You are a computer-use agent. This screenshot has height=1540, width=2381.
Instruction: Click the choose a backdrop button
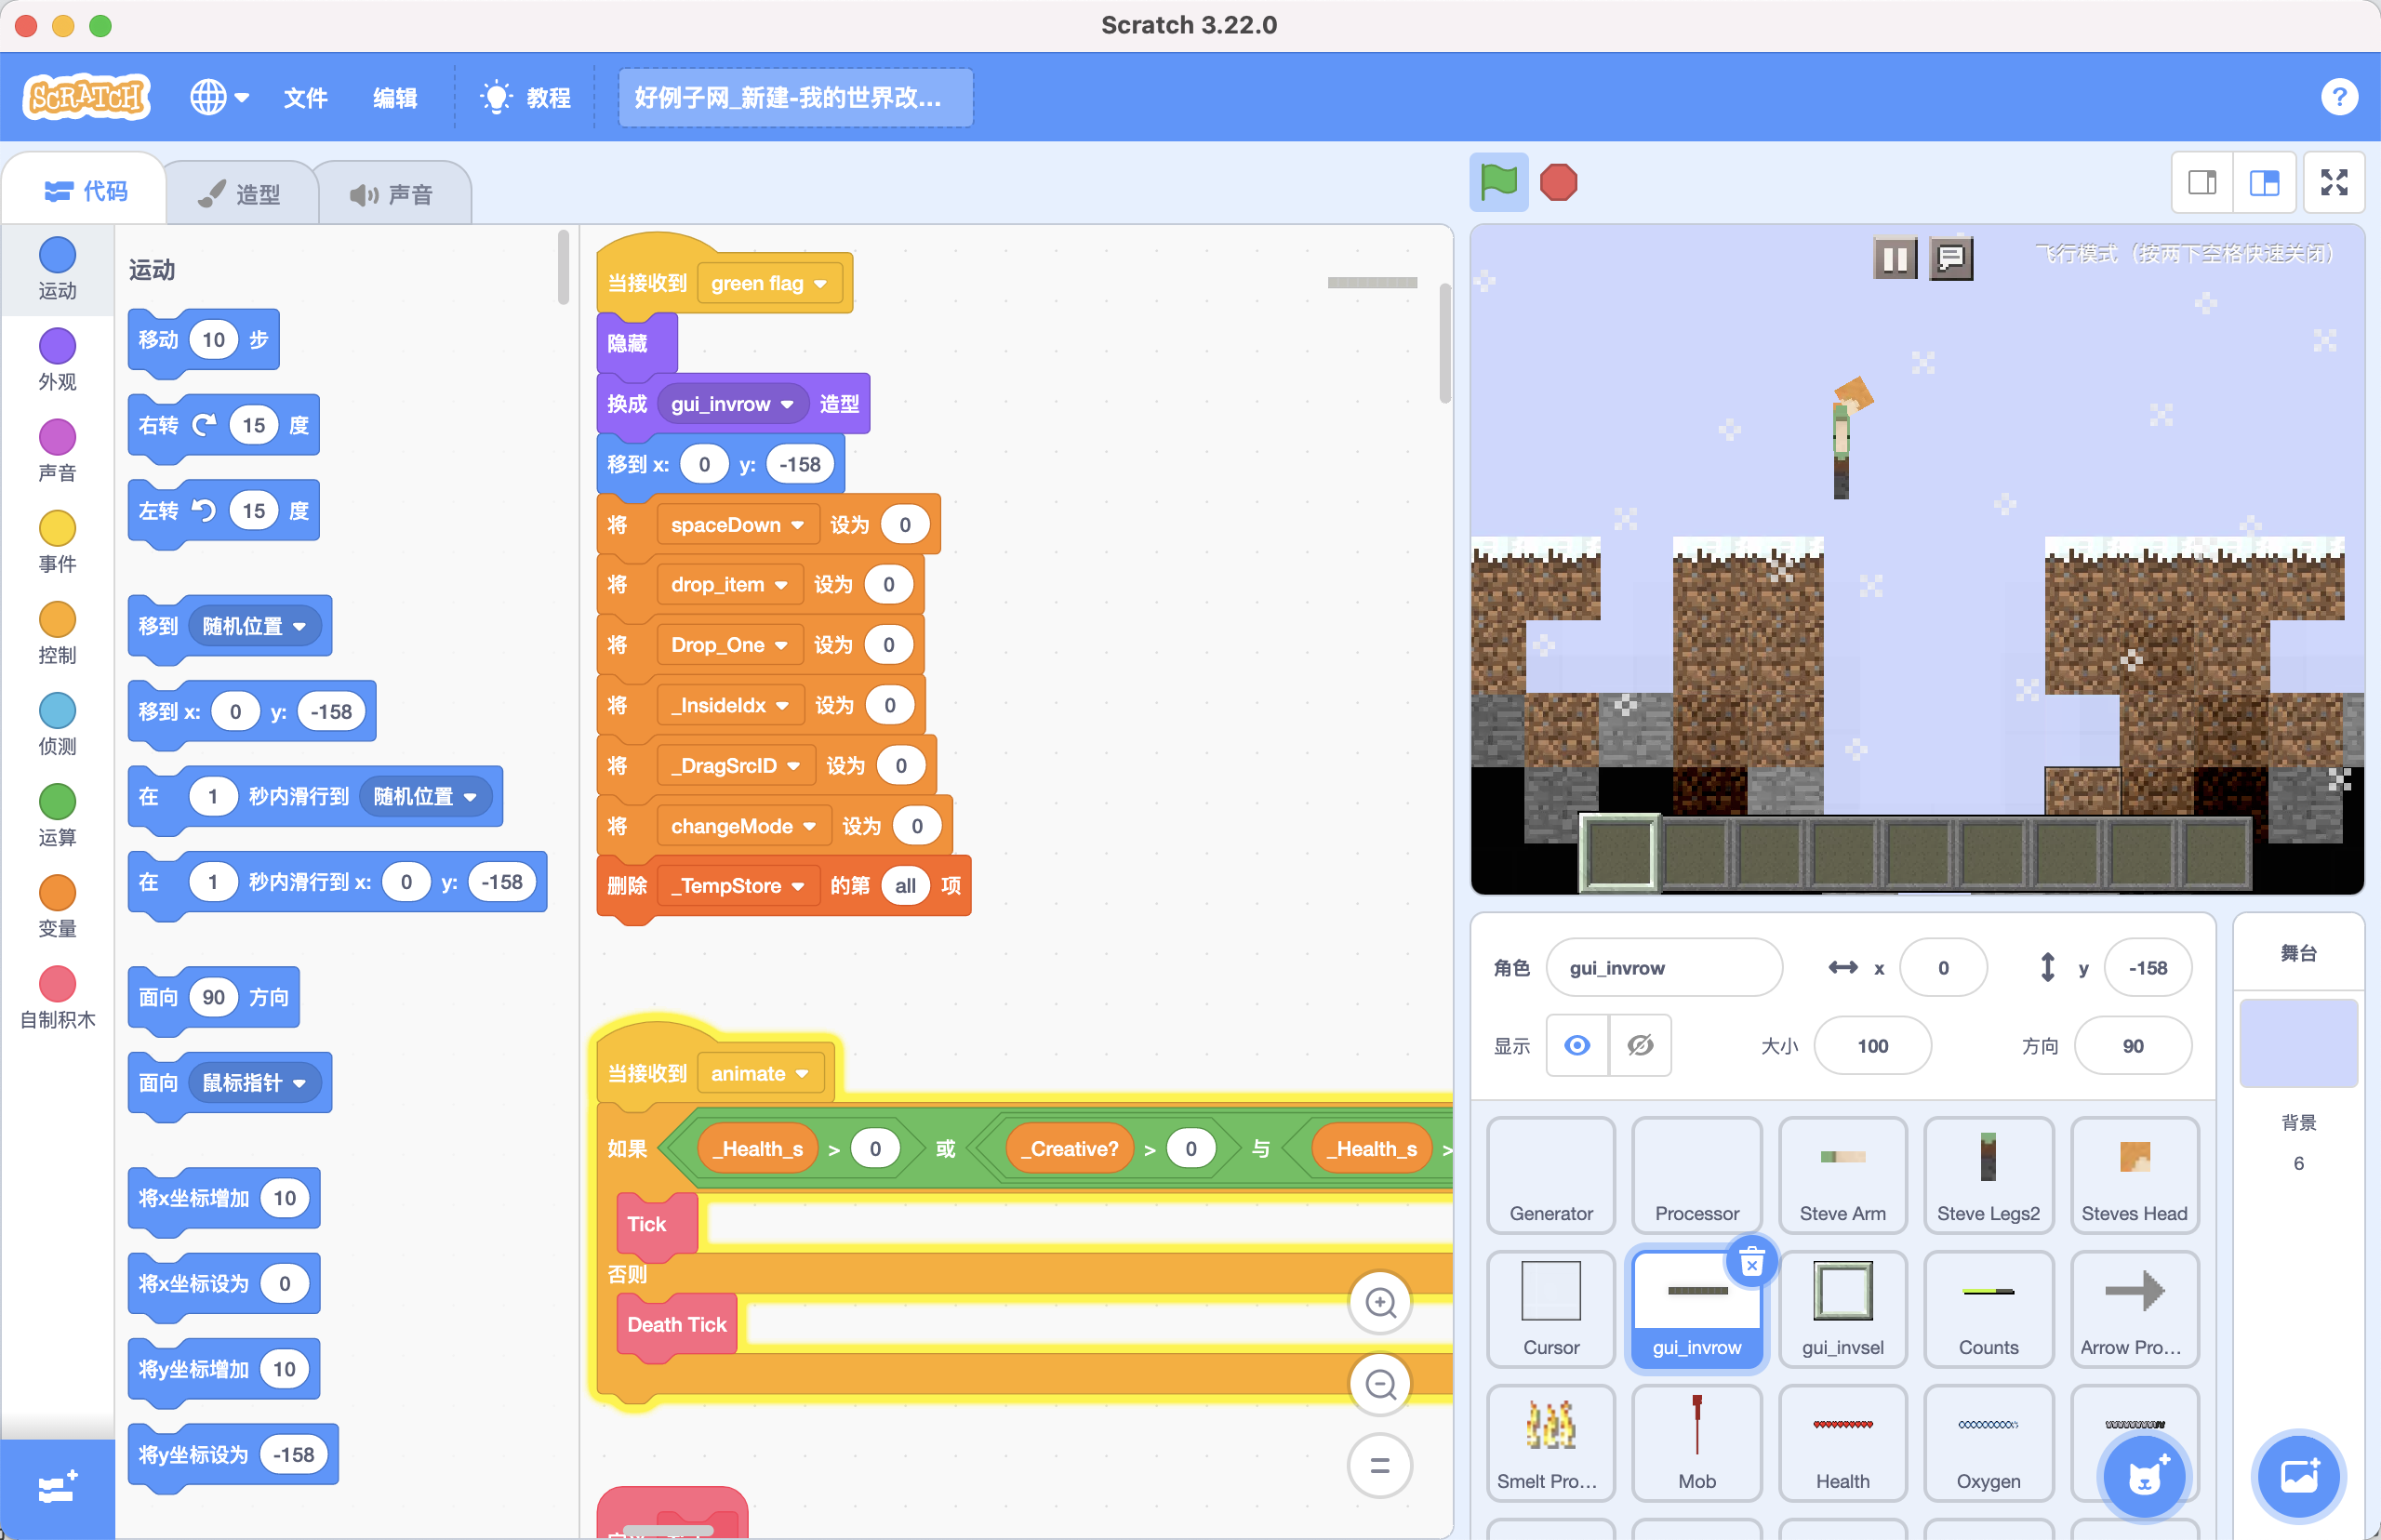pyautogui.click(x=2298, y=1476)
